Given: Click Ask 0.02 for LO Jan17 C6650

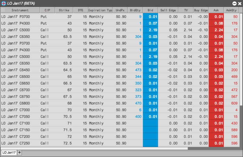Looking at the screenshot, I should 216,83.
